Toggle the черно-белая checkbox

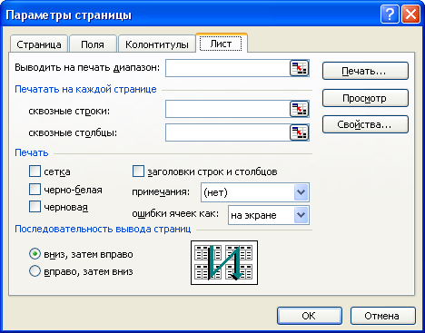click(35, 190)
